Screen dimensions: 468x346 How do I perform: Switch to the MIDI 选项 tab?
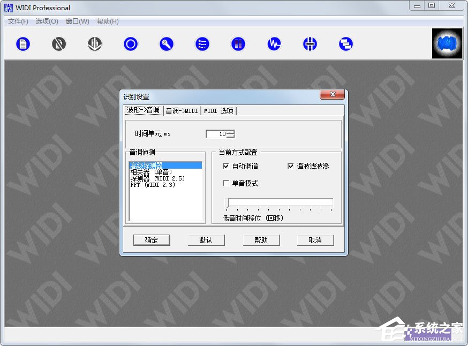(219, 111)
